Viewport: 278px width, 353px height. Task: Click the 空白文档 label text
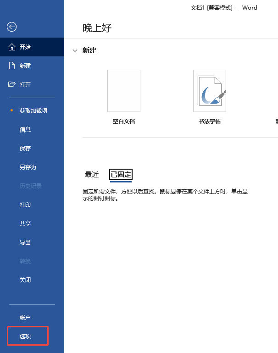124,121
